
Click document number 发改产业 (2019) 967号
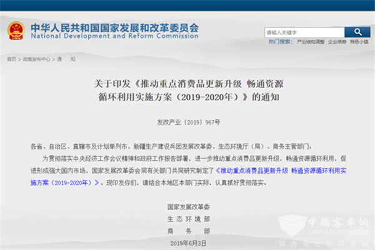[x=187, y=122]
